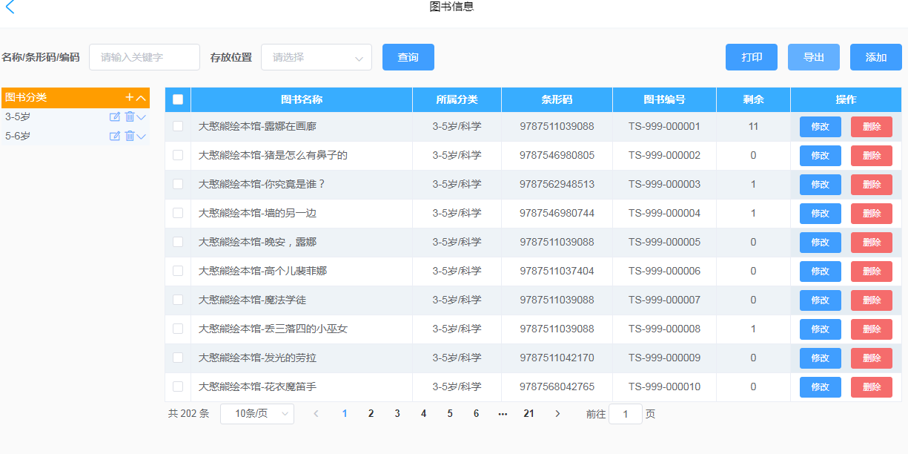This screenshot has width=908, height=454.
Task: Check the row for 你究竟是谁？
Action: click(178, 184)
